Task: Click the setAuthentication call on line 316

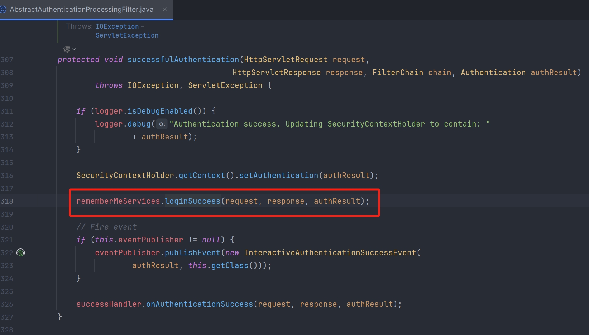Action: (x=278, y=176)
